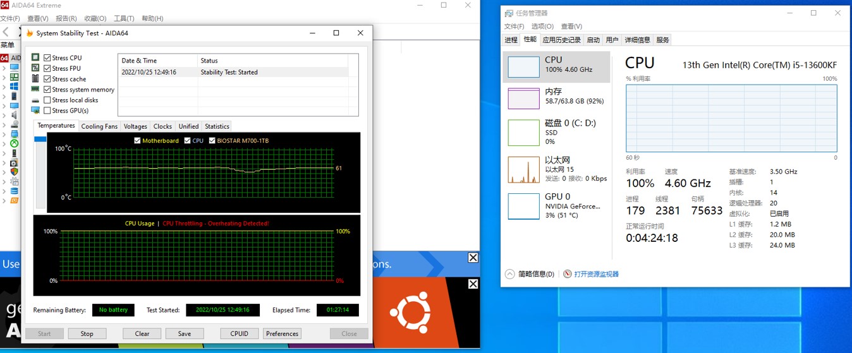Switch to the Cooling Fans tab
The width and height of the screenshot is (852, 353).
point(99,126)
